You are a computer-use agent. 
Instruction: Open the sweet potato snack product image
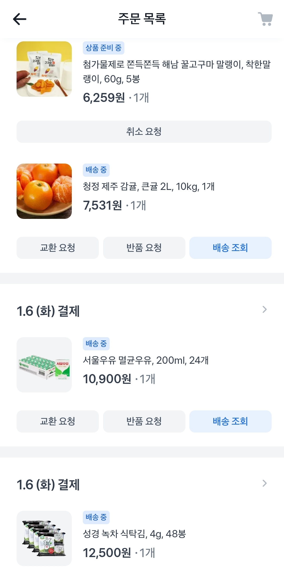tap(44, 69)
